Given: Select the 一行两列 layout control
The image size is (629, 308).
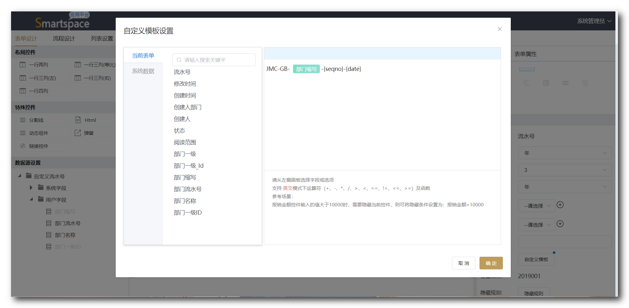Looking at the screenshot, I should (42, 65).
